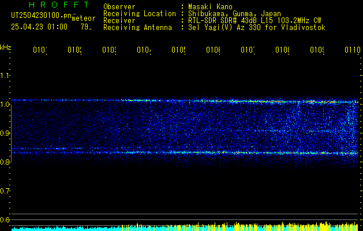Select observer name Masaki Kano
Screen dimensions: 363x231
(210, 7)
